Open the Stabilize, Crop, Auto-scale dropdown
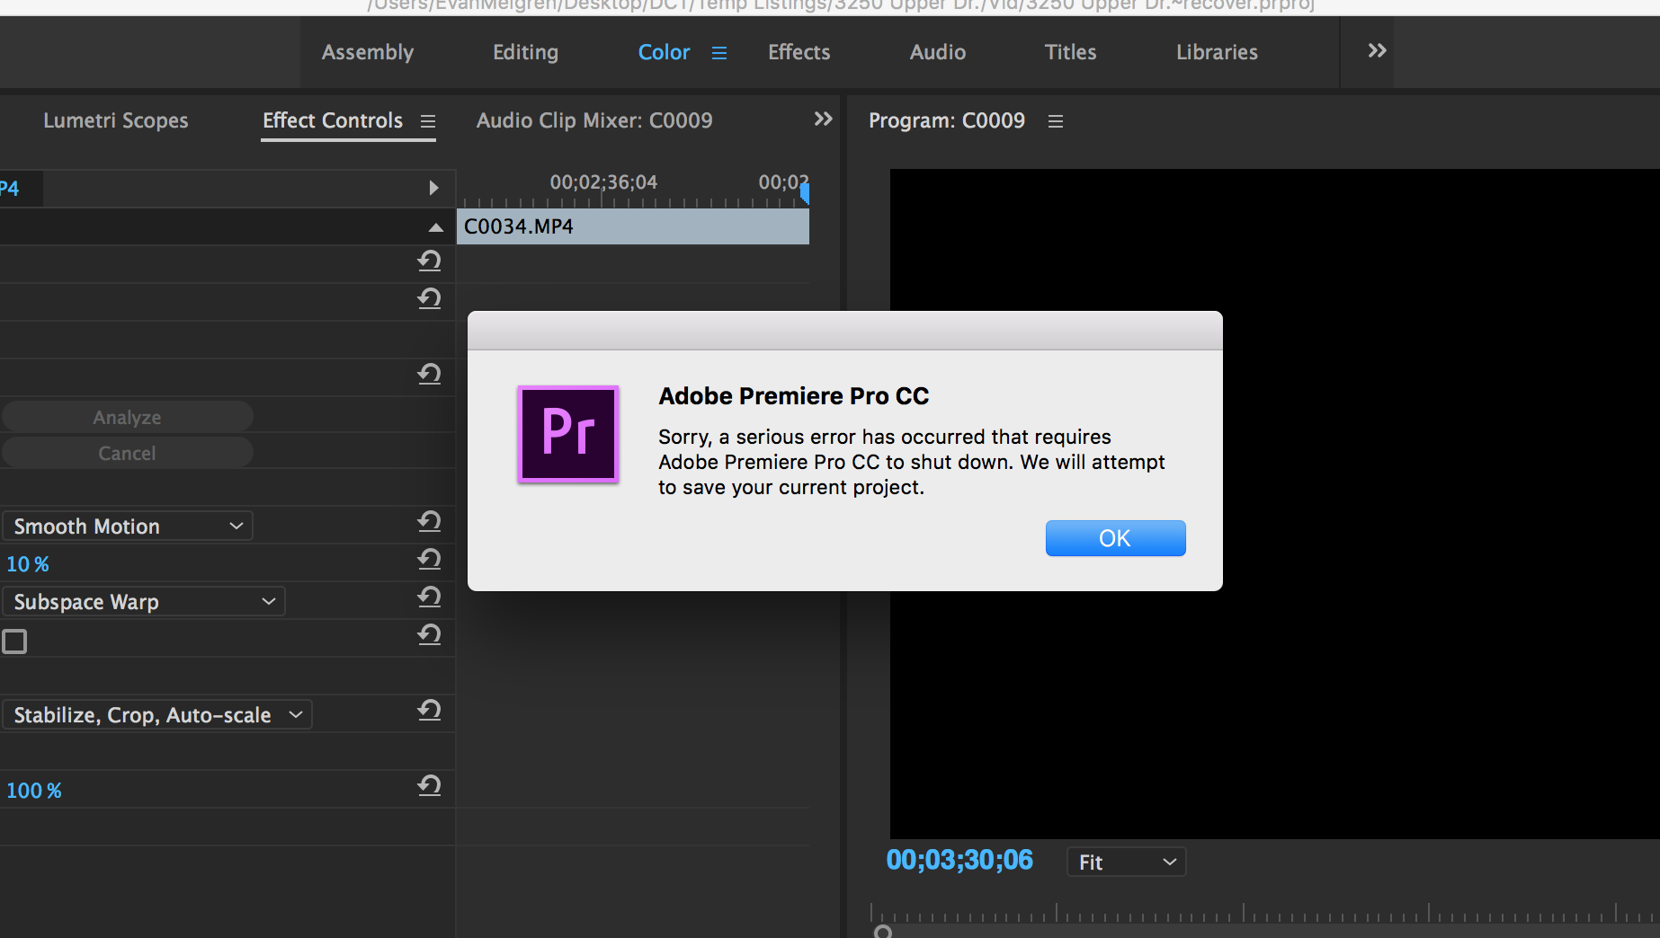This screenshot has height=938, width=1660. pos(157,715)
